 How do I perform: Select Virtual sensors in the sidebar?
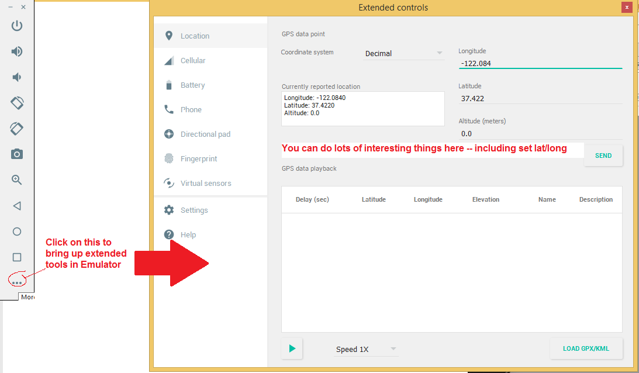tap(205, 184)
